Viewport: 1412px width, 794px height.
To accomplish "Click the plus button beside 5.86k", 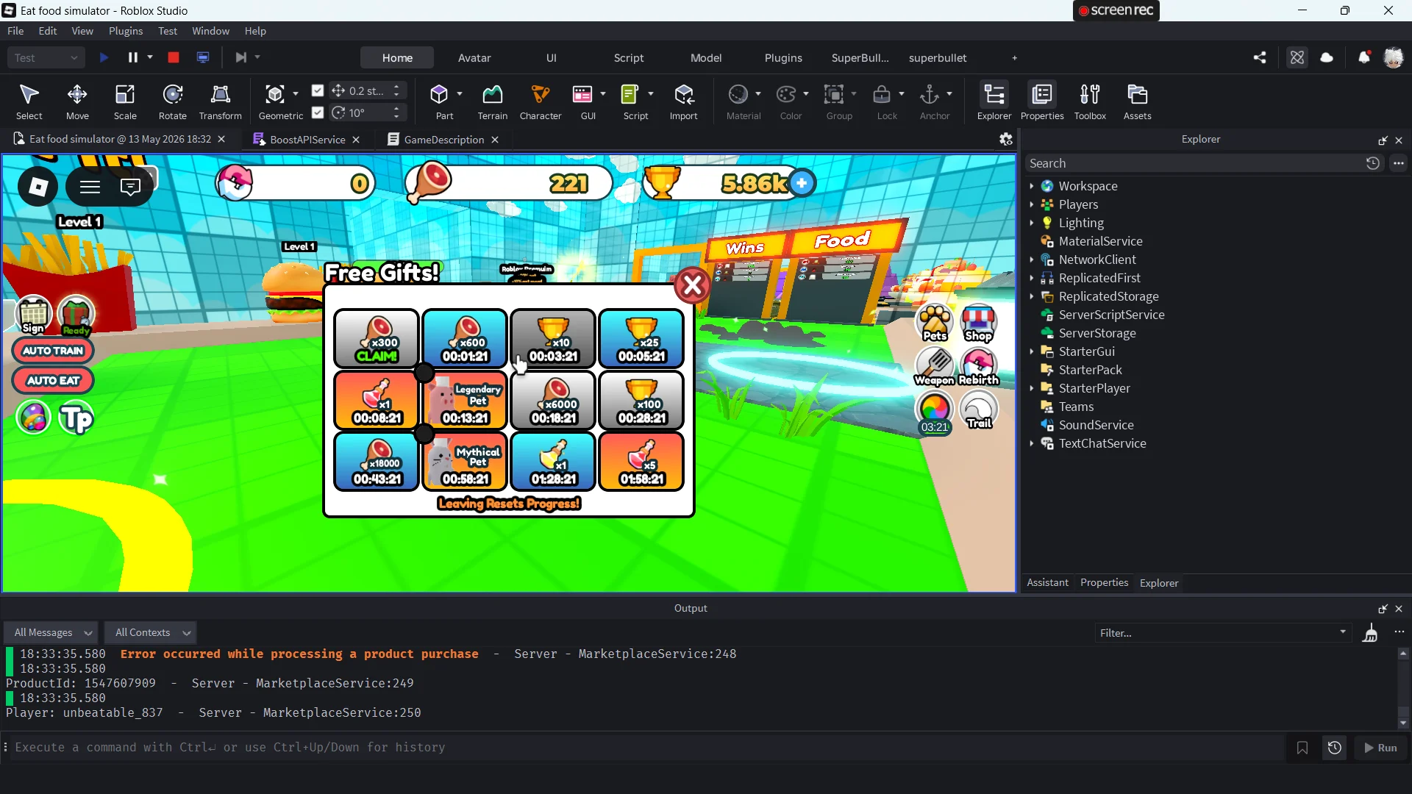I will click(802, 183).
